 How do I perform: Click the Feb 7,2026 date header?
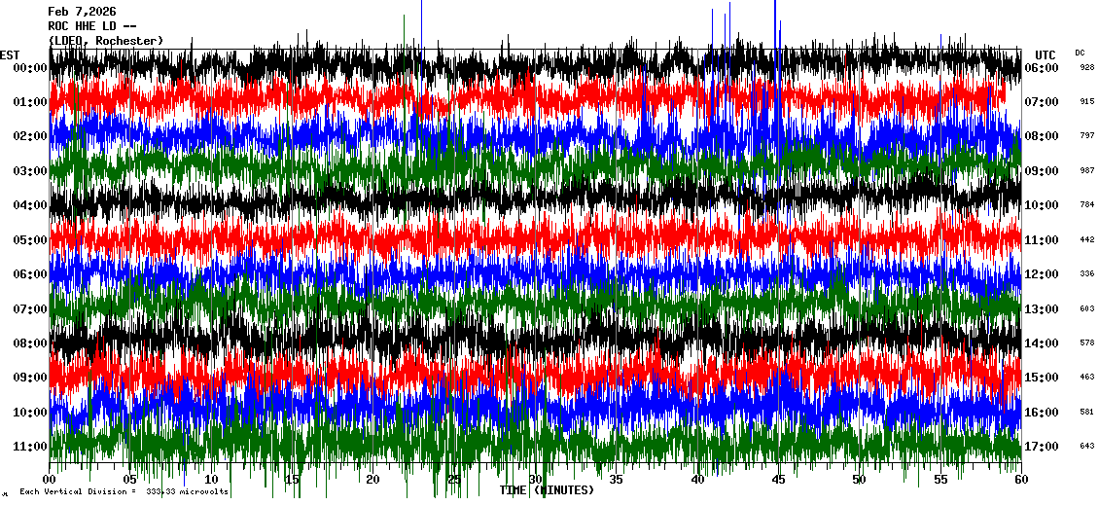pyautogui.click(x=82, y=12)
